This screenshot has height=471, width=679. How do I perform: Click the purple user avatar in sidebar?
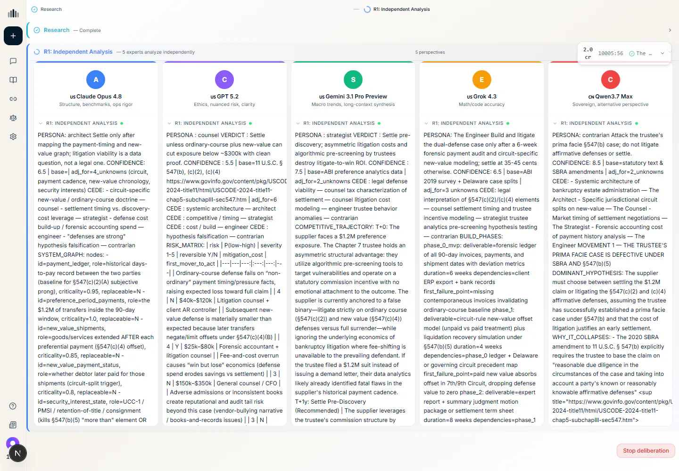pos(12,443)
